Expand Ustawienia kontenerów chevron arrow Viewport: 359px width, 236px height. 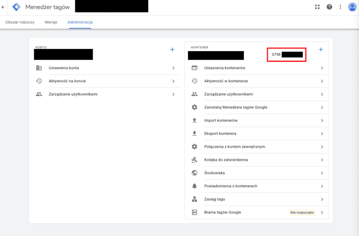pos(322,68)
